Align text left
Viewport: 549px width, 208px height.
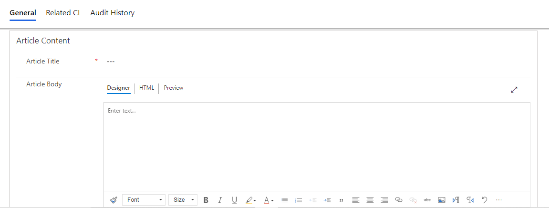356,200
